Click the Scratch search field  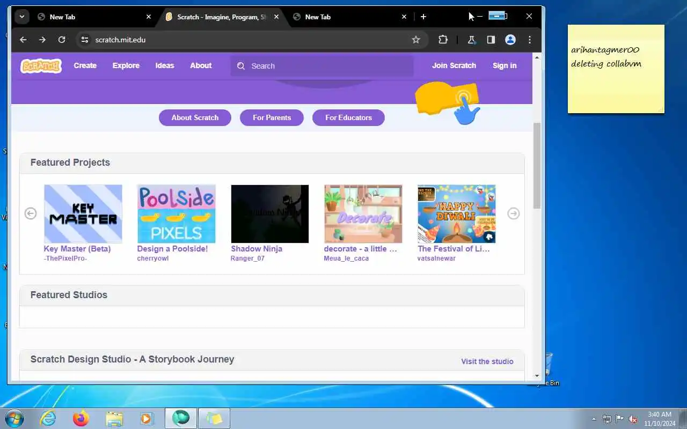(322, 66)
